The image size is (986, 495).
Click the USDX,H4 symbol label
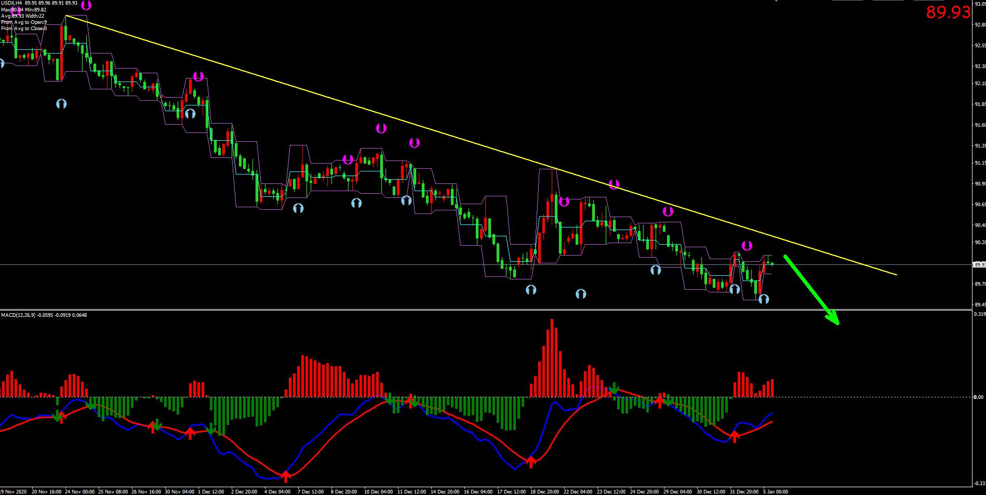click(x=11, y=3)
